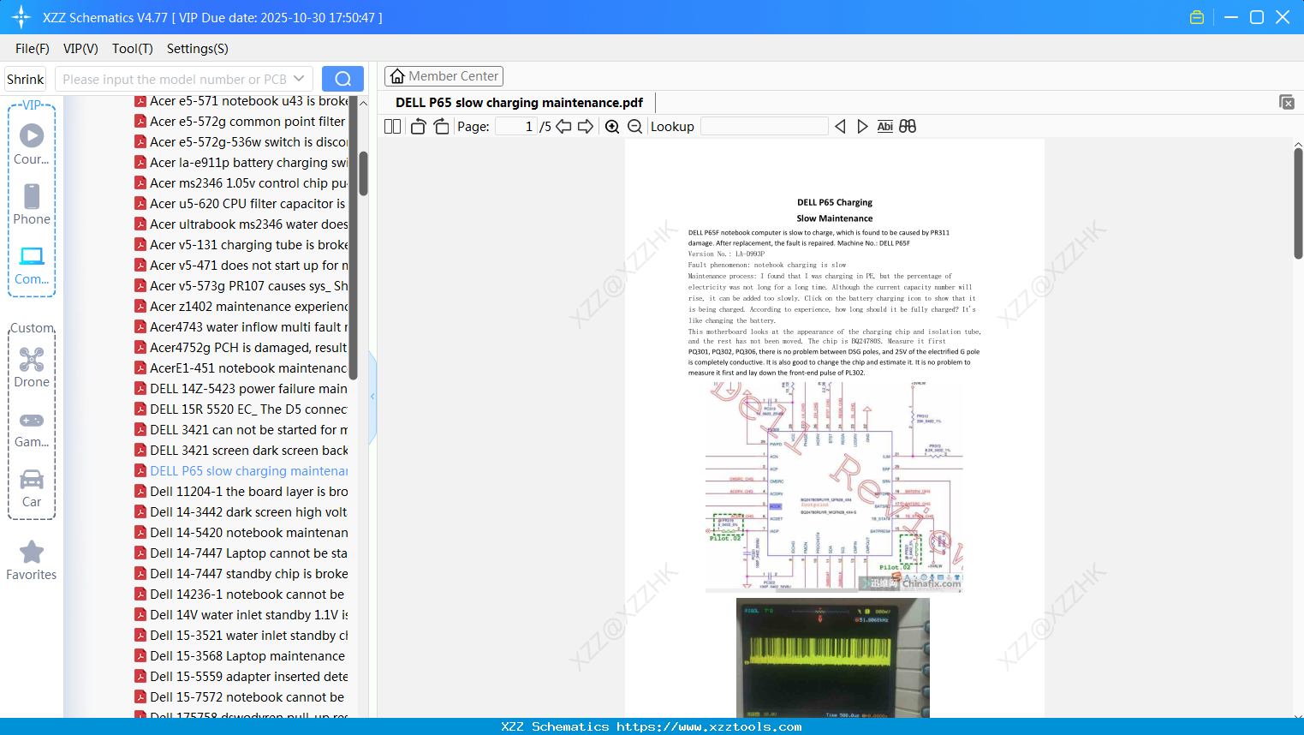Toggle the two-page view layout icon
The width and height of the screenshot is (1304, 735).
click(x=393, y=127)
